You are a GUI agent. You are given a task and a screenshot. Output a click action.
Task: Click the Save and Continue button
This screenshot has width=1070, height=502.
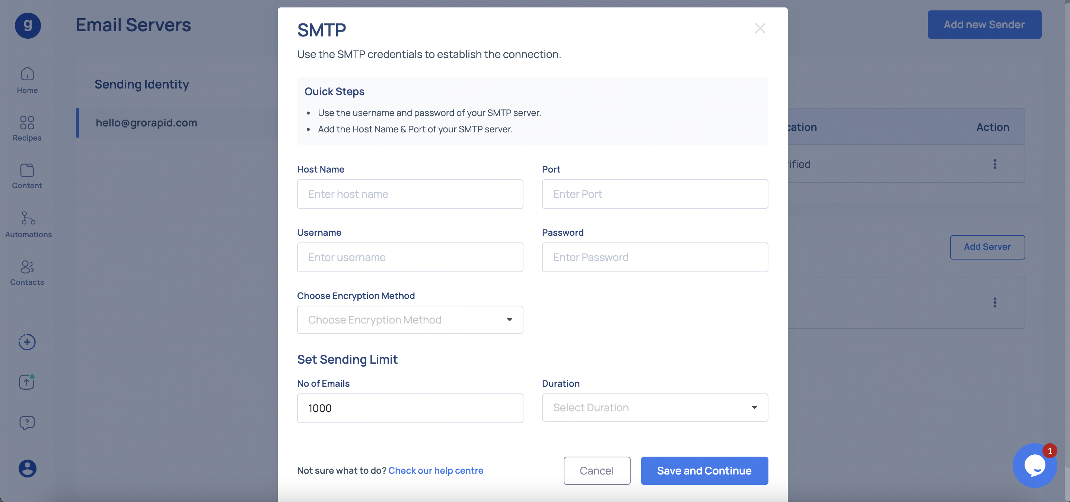pos(704,471)
